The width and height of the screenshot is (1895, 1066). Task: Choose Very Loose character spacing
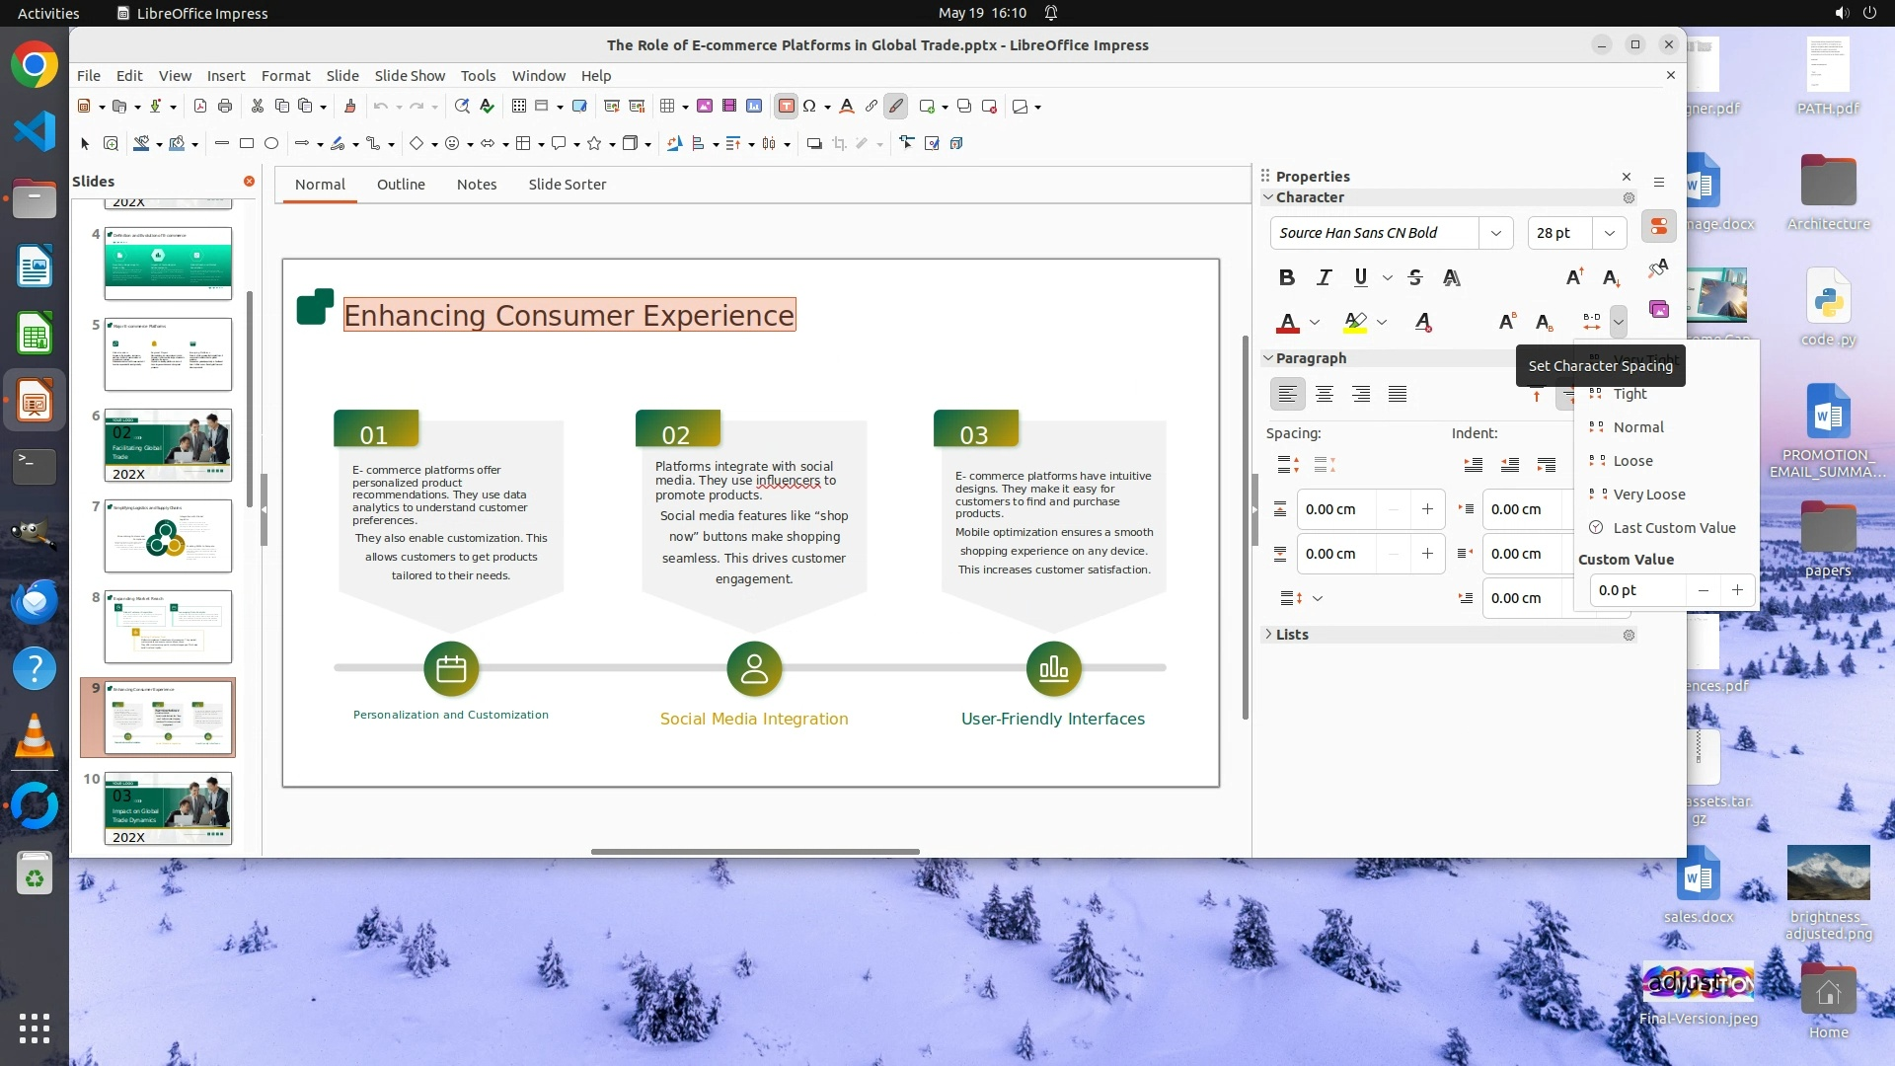[x=1648, y=495]
